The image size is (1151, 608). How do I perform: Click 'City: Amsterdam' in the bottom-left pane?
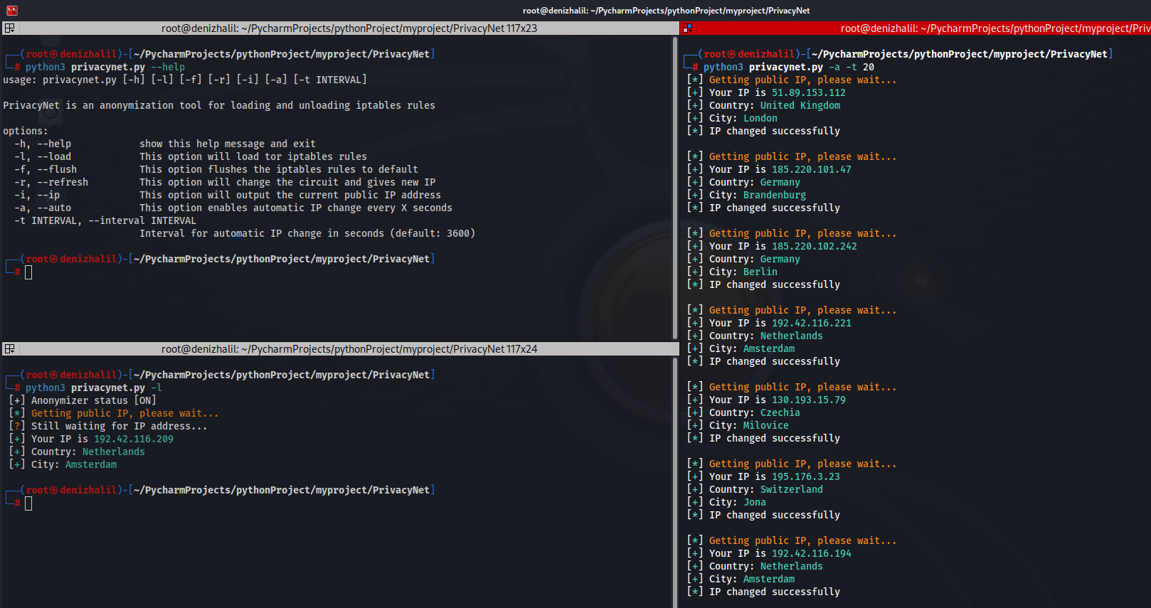(x=74, y=464)
